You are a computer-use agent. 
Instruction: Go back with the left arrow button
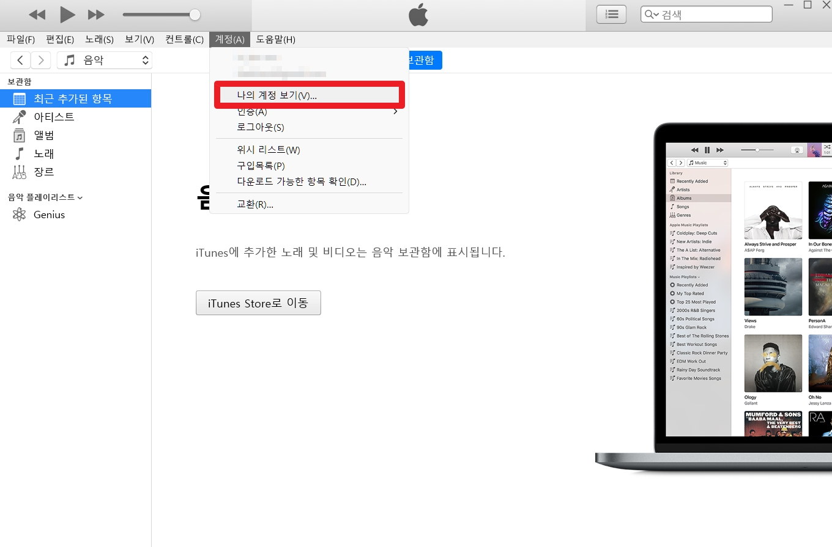pyautogui.click(x=21, y=60)
